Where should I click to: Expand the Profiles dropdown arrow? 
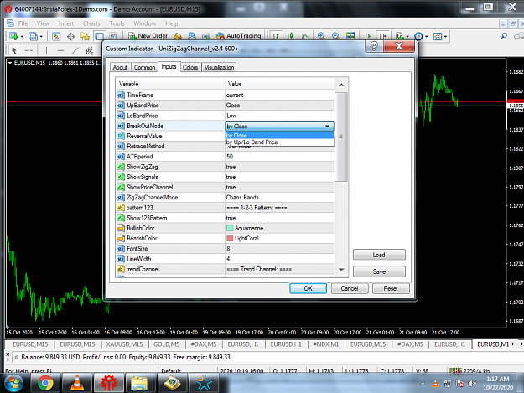[x=41, y=36]
